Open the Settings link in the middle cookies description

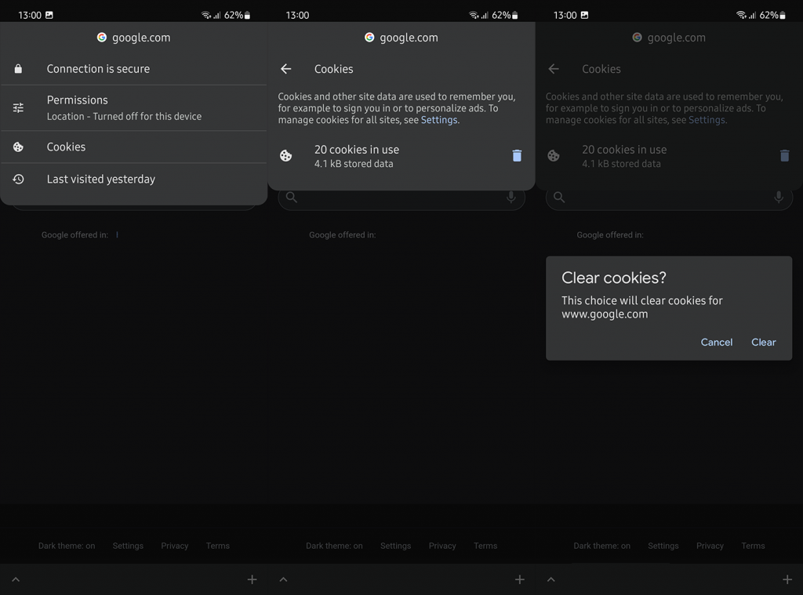(439, 120)
